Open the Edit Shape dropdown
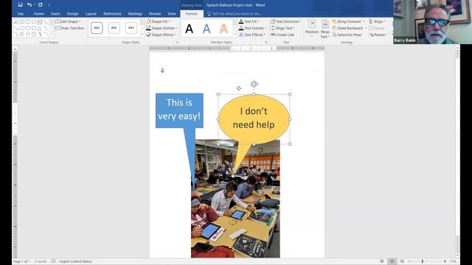 (x=68, y=21)
